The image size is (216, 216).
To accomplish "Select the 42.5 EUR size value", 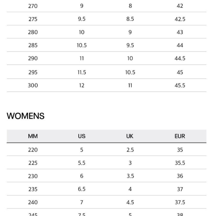I will 180,19.
